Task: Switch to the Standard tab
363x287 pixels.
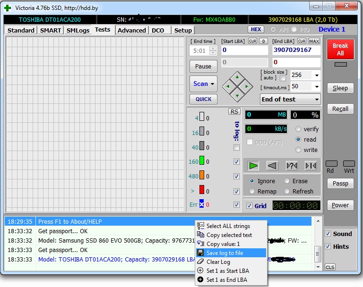Action: tap(21, 31)
